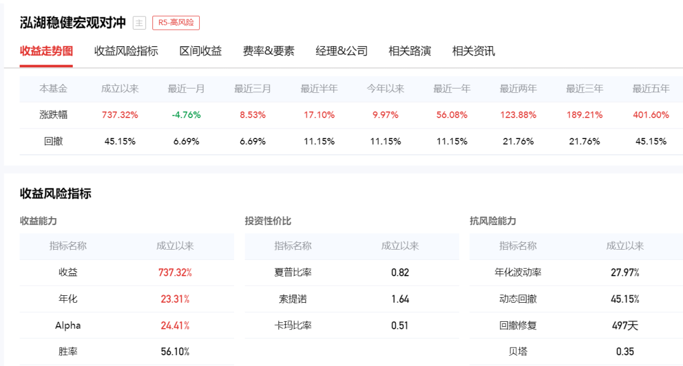Click the 收益风险指标 section heading
The height and width of the screenshot is (366, 683).
point(55,193)
